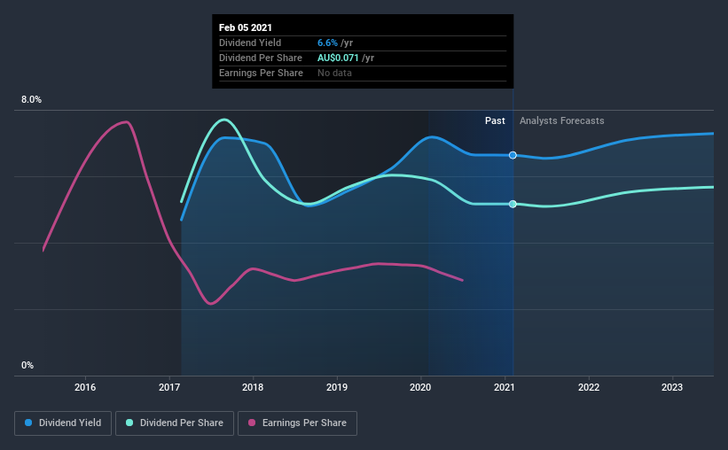
Task: Click the pink Earnings Per Share legend dot
Action: [x=252, y=423]
